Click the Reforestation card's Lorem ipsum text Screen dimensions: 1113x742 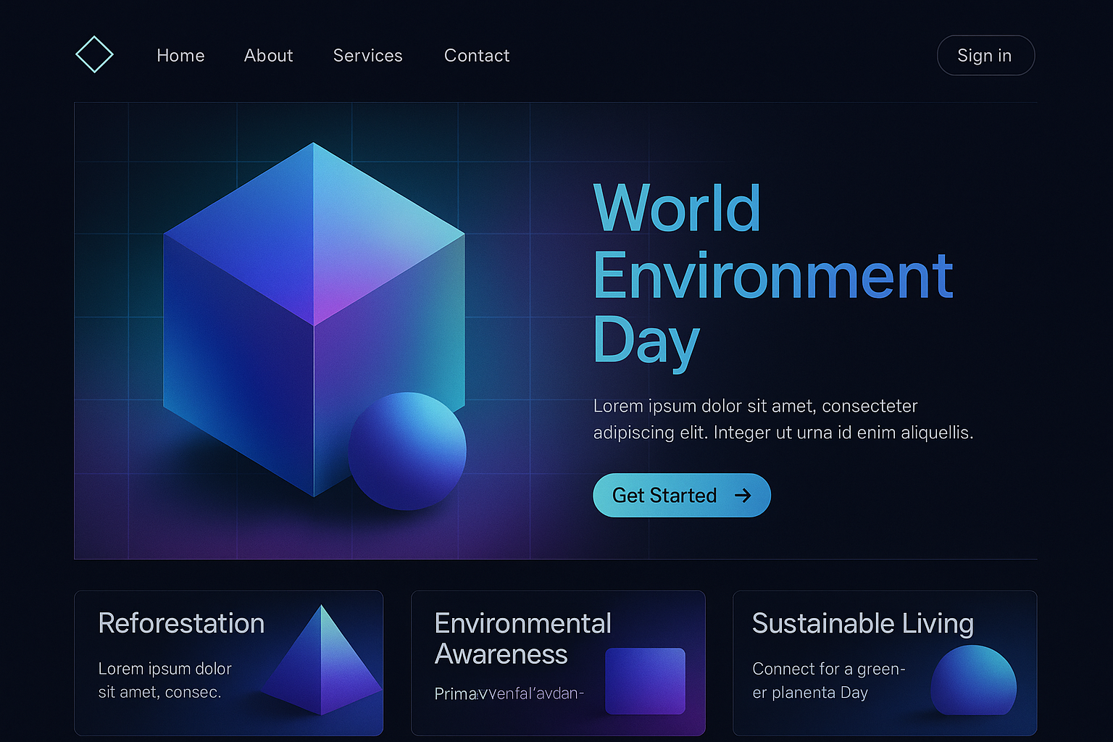click(164, 680)
